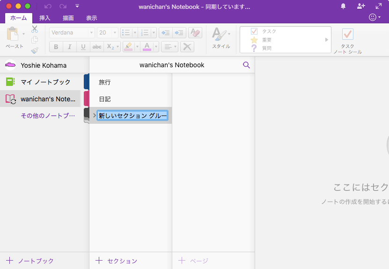This screenshot has width=389, height=269.
Task: Click the Paste clipboard icon
Action: point(12,34)
